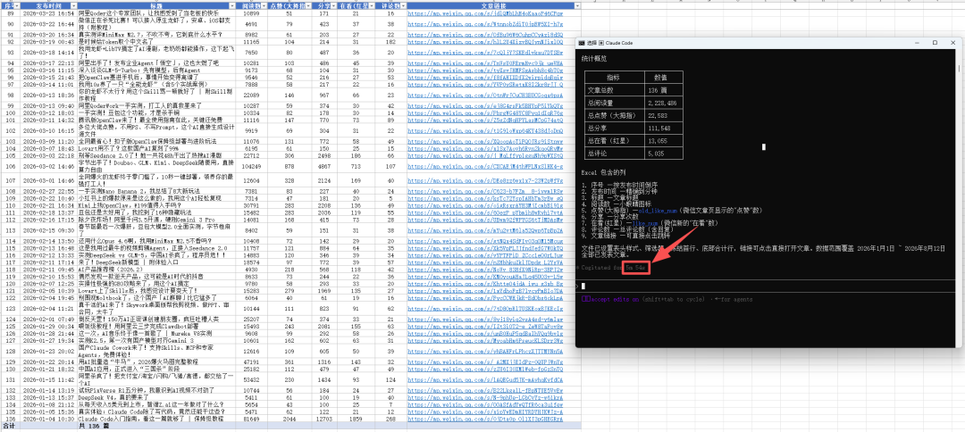Select read count cell '53432'
This screenshot has width=965, height=432.
pos(252,380)
